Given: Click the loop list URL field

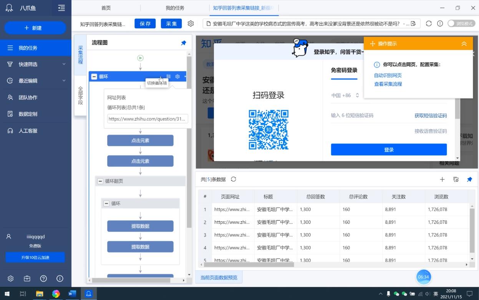Looking at the screenshot, I should coord(148,119).
